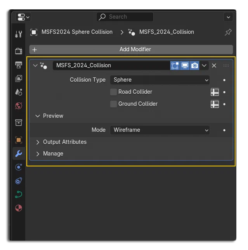Image resolution: width=248 pixels, height=250 pixels.
Task: Select the Modifiers wrench tab
Action: tap(19, 154)
